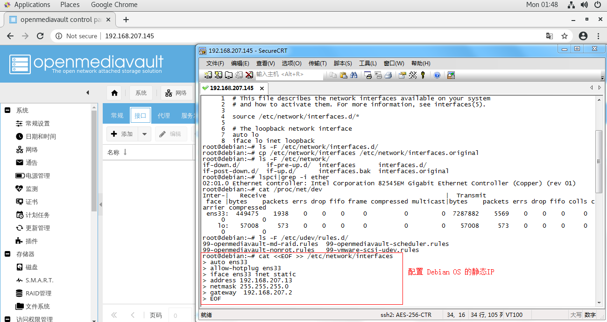Open 帮助(H) menu in SecureCRT

[x=421, y=63]
